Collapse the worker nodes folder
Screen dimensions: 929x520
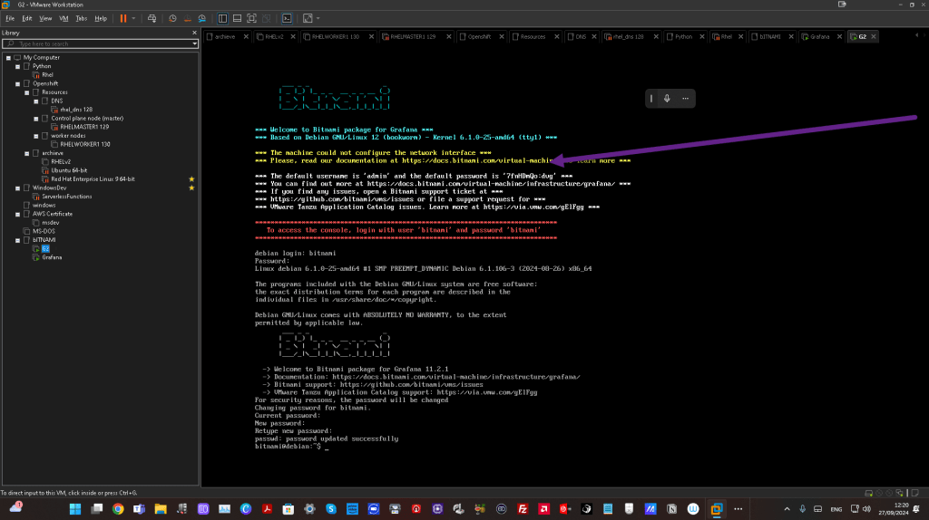pyautogui.click(x=36, y=136)
